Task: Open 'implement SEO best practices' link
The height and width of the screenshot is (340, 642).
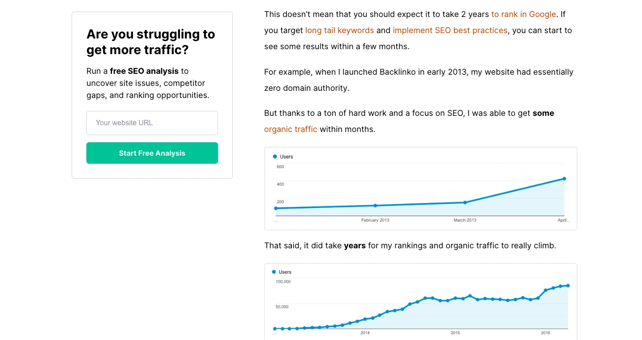Action: 450,30
